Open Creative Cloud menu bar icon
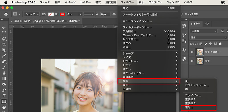The image size is (228, 112). (223, 3)
